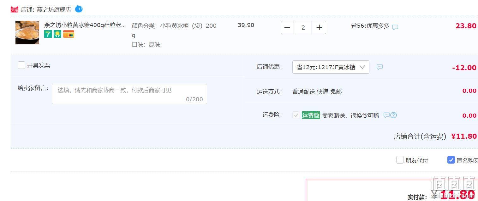Click the 颜色分类 小粒黄冰糖 specification text
The image size is (478, 201).
pyautogui.click(x=174, y=30)
